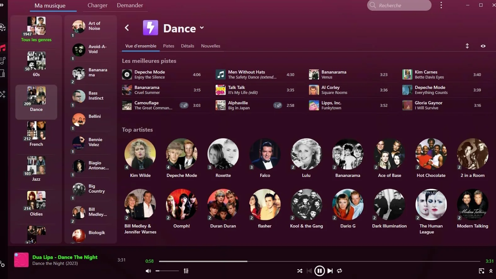Viewport: 496px width, 279px height.
Task: Select the red music note sidebar icon
Action: click(x=3, y=48)
